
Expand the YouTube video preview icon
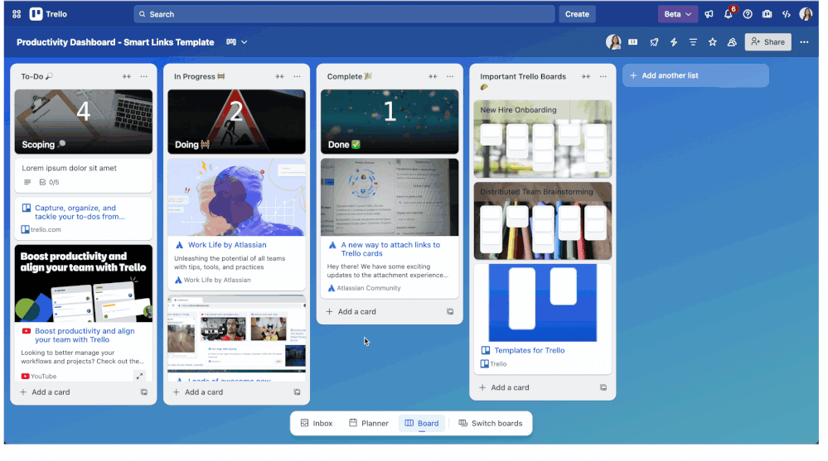(139, 376)
